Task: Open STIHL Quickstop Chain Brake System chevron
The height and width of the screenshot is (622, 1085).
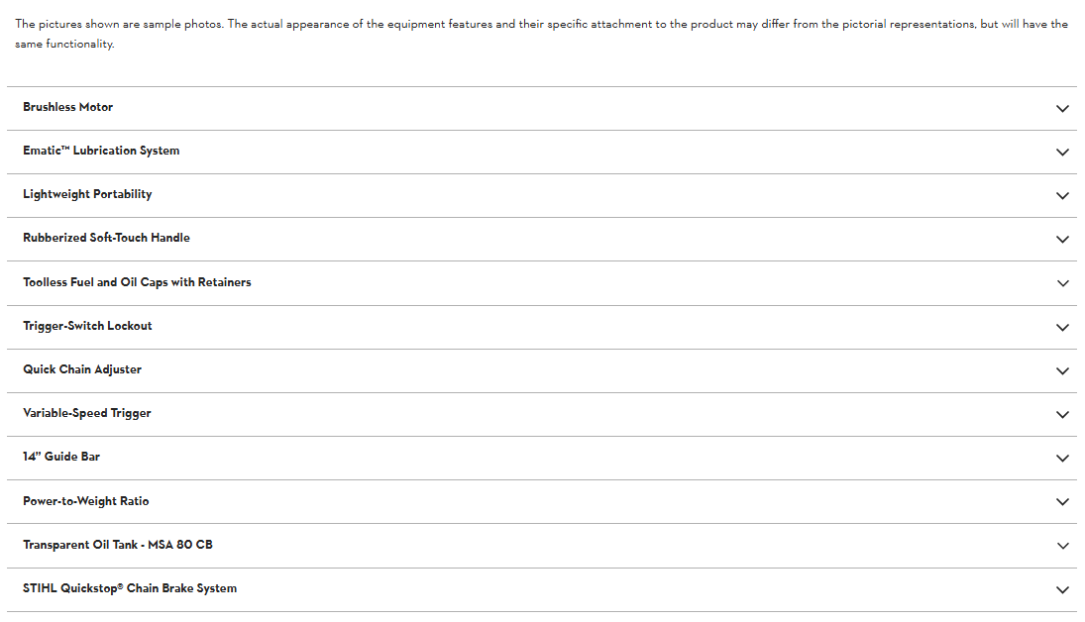Action: pos(1062,589)
